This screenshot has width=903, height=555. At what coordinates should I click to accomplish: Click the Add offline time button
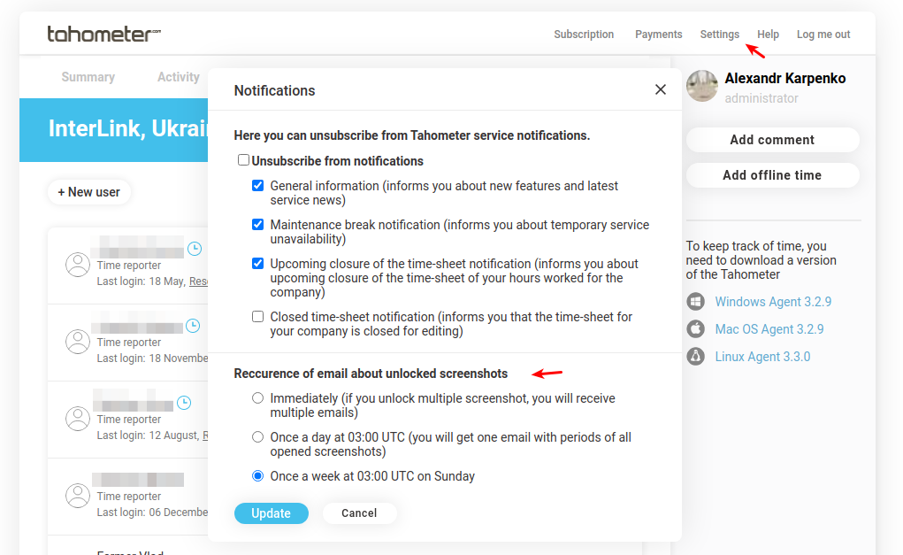772,175
